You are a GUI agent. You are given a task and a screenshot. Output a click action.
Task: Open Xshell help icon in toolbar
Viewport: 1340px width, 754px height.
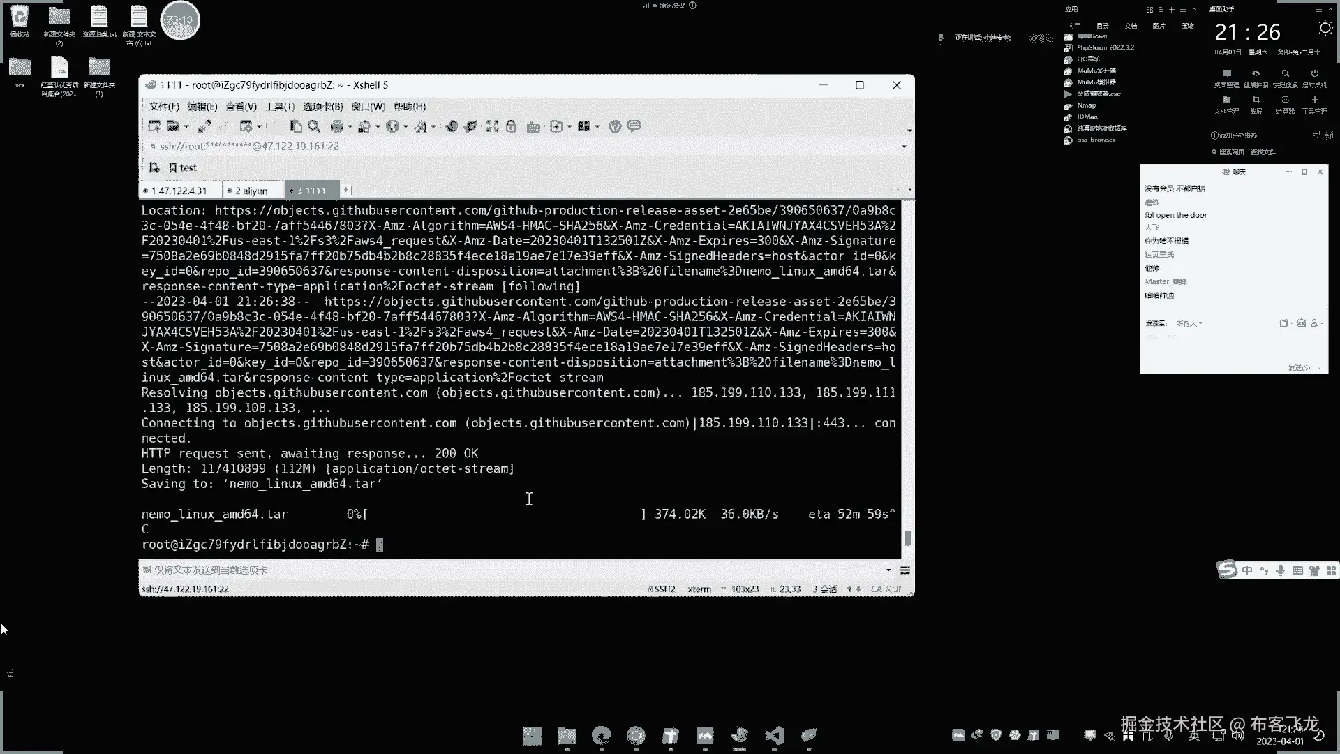tap(615, 126)
